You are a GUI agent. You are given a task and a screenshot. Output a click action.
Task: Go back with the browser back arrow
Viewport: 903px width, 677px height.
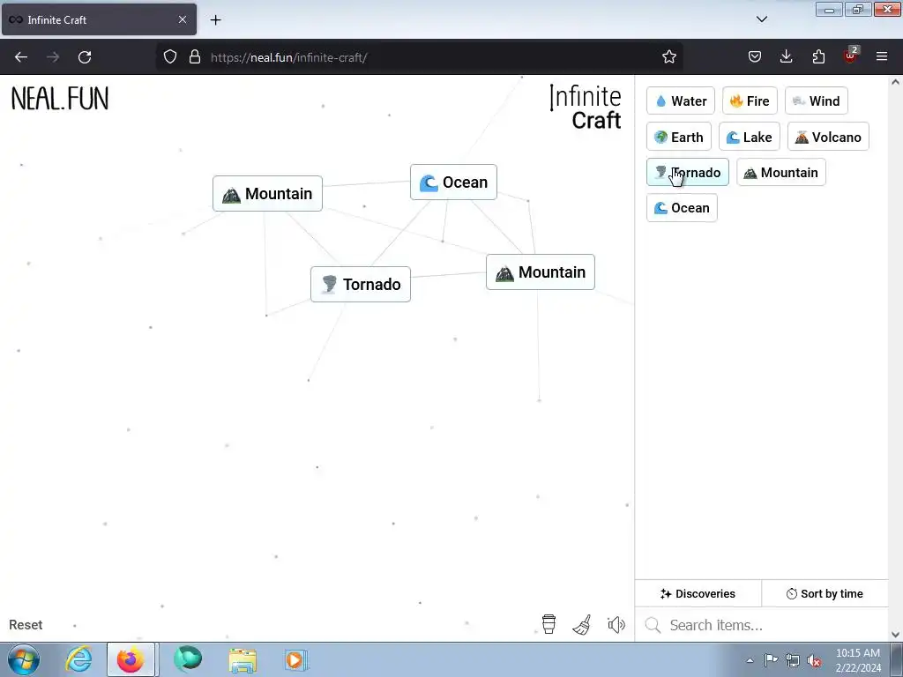(x=21, y=57)
